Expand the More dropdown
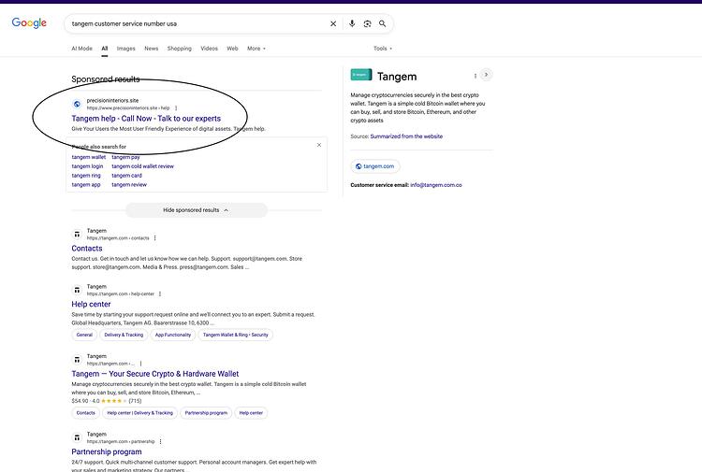 click(x=256, y=49)
